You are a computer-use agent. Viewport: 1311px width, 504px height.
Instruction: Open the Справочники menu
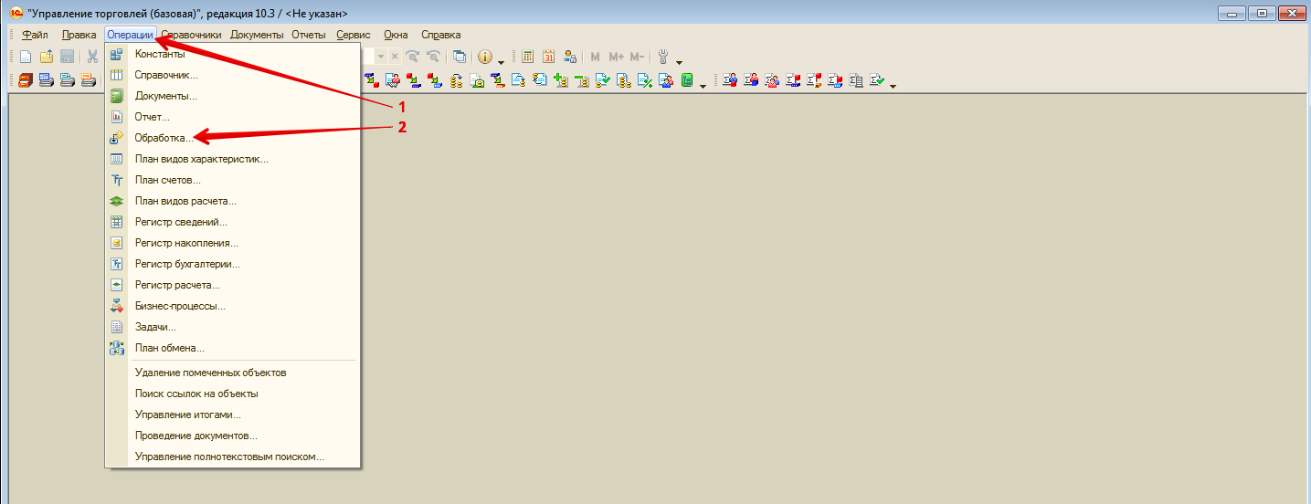(191, 35)
